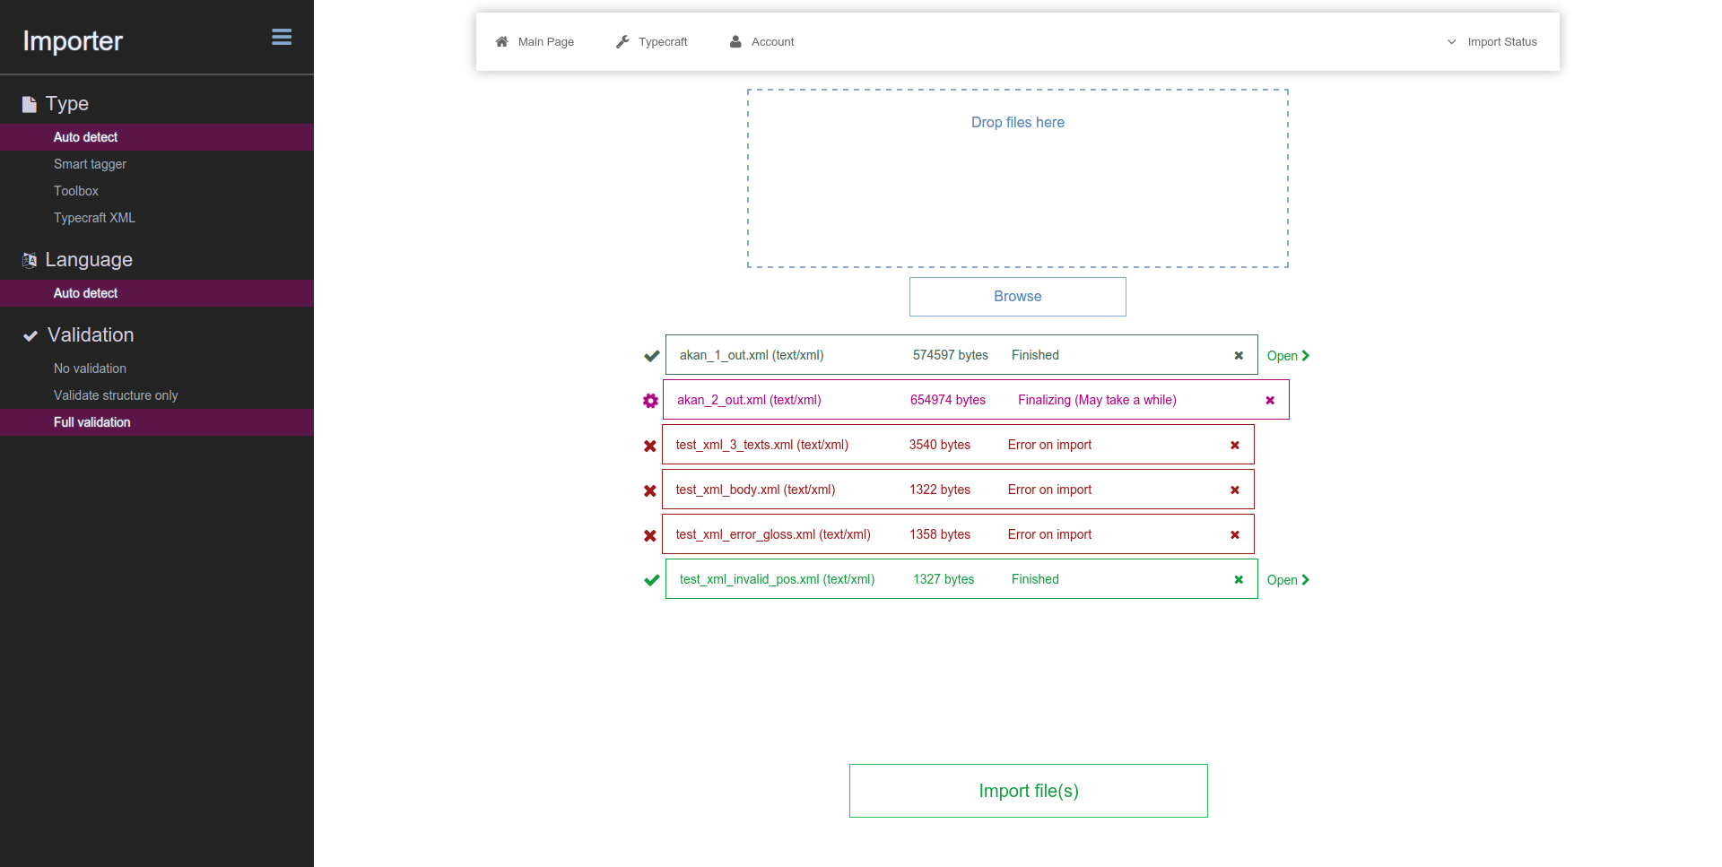Click the Drop files here zone
Image resolution: width=1722 pixels, height=867 pixels.
tap(1018, 178)
